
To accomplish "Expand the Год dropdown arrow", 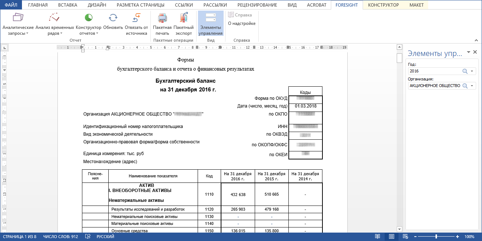I will [472, 71].
